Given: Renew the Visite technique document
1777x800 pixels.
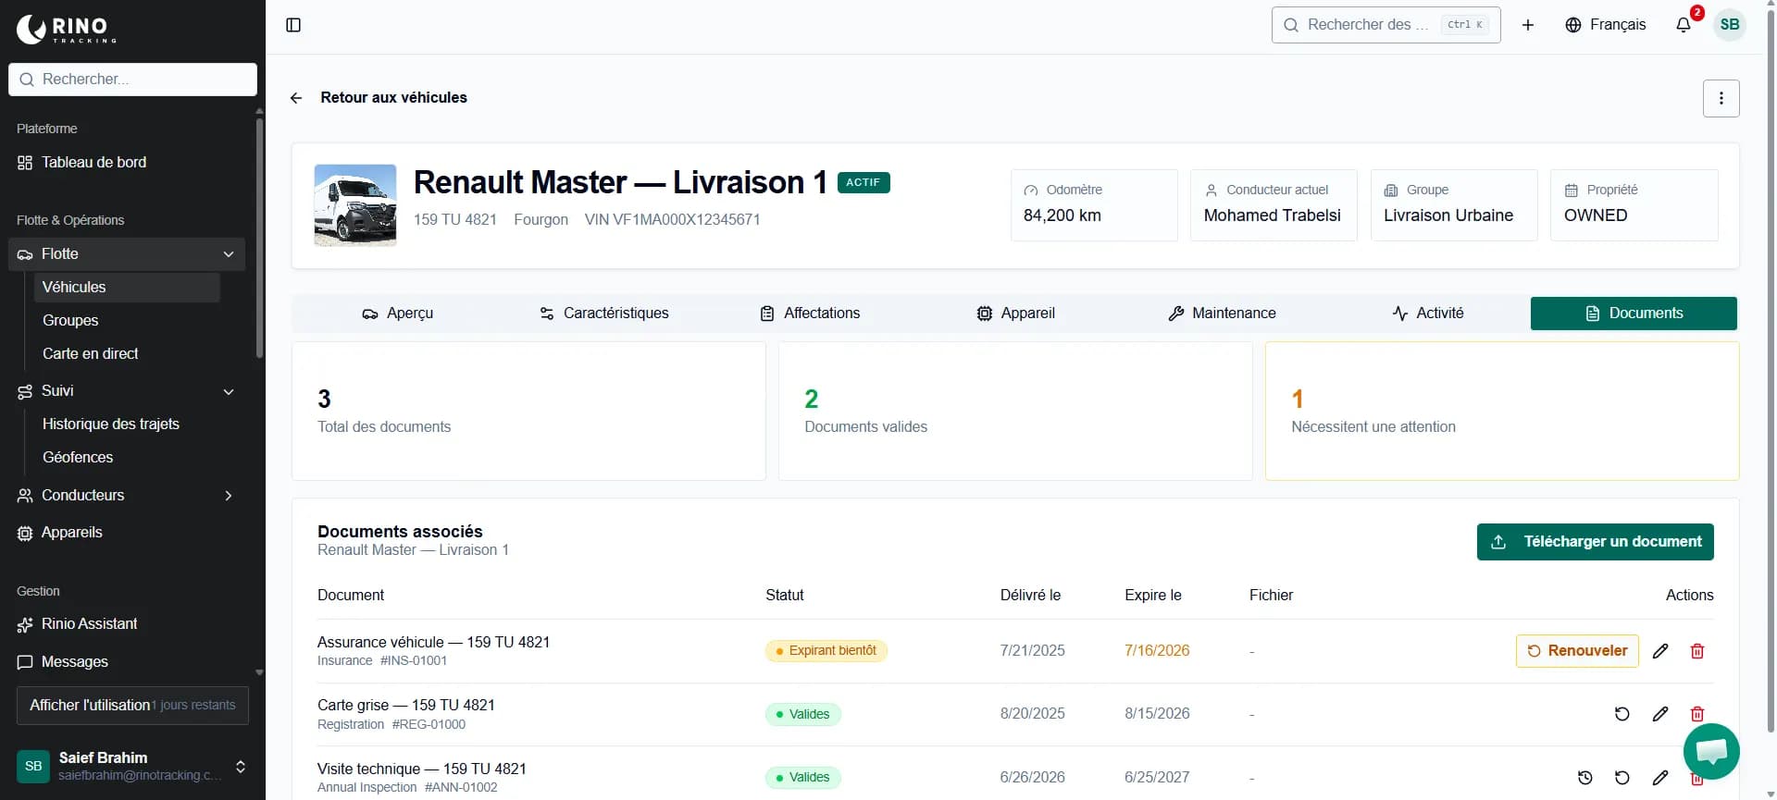Looking at the screenshot, I should pyautogui.click(x=1622, y=778).
